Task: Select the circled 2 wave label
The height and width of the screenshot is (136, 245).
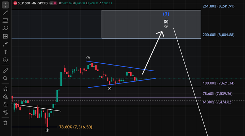Action: tap(47, 130)
